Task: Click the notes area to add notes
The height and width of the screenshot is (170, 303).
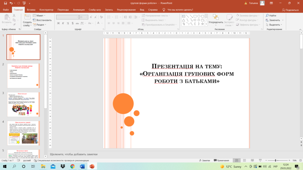Action: coord(174,154)
